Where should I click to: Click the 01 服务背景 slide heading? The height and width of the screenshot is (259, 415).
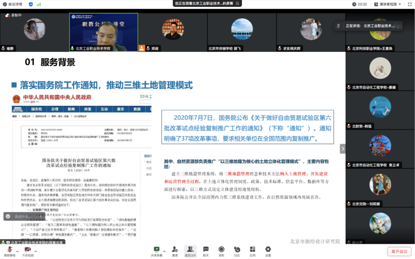pyautogui.click(x=50, y=62)
